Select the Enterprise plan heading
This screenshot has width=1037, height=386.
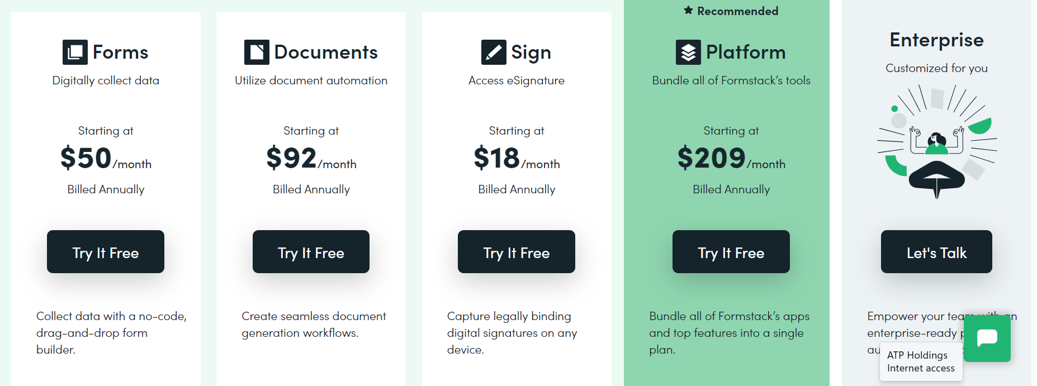(x=936, y=39)
